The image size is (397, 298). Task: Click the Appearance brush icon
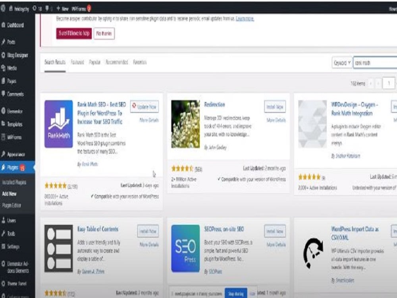point(3,154)
